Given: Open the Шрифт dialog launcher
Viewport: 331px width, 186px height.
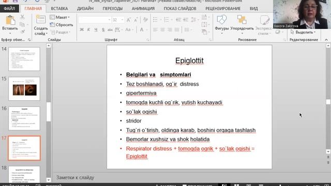Looking at the screenshot, I should [x=148, y=40].
